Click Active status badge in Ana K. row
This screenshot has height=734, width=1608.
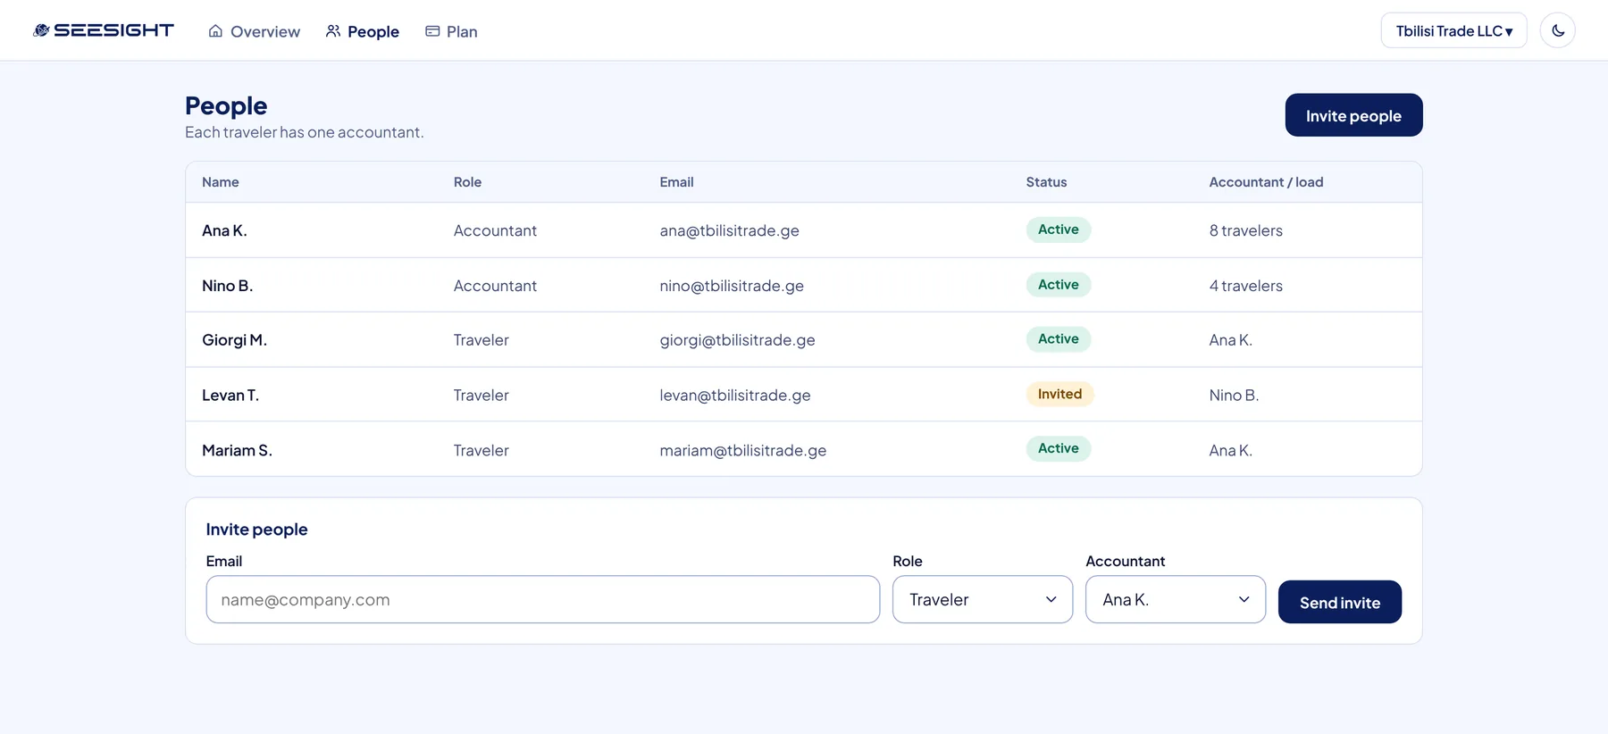tap(1059, 229)
